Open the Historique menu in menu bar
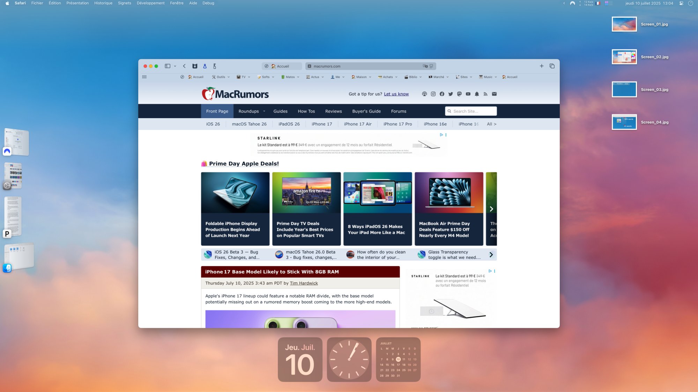Image resolution: width=698 pixels, height=392 pixels. [103, 3]
